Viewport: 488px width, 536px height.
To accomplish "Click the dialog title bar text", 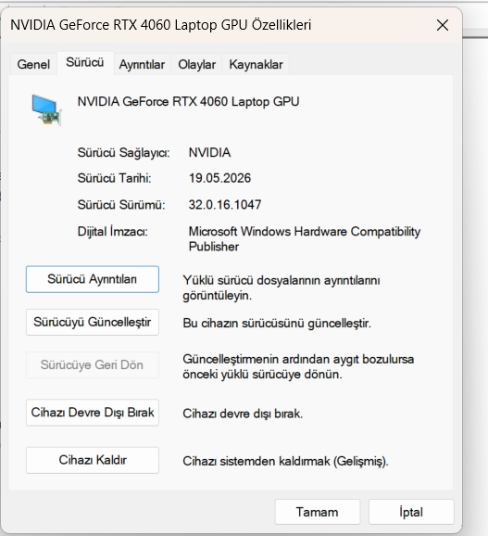I will [x=161, y=25].
